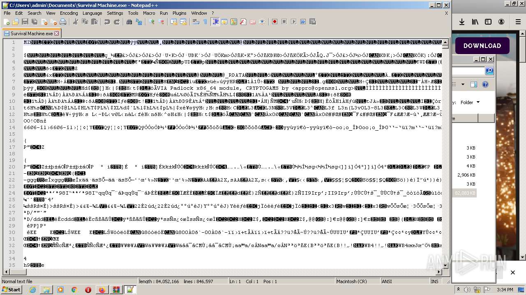Save the current file using toolbar icon
This screenshot has height=295, width=526.
click(x=25, y=22)
